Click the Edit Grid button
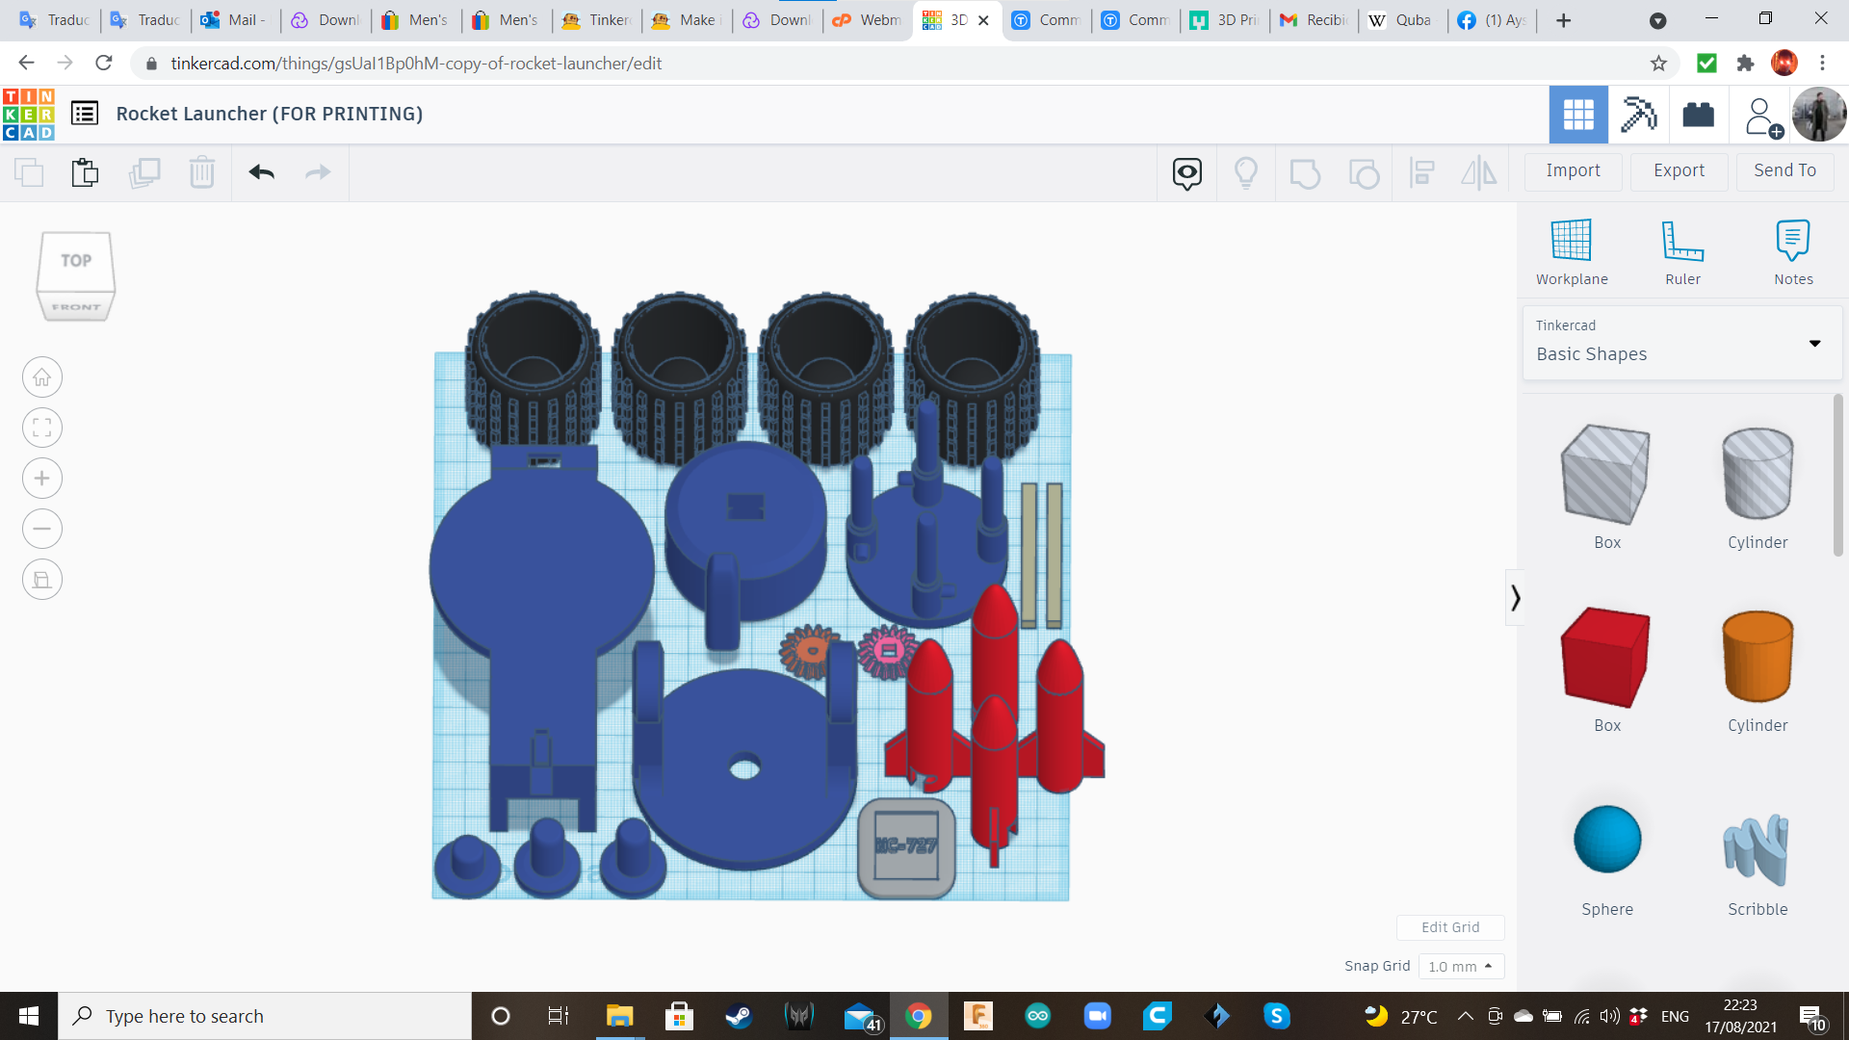Screen dimensions: 1849x1040 1449,927
